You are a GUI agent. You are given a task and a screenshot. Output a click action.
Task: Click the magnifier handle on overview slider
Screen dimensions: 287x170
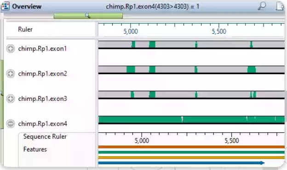click(x=88, y=16)
